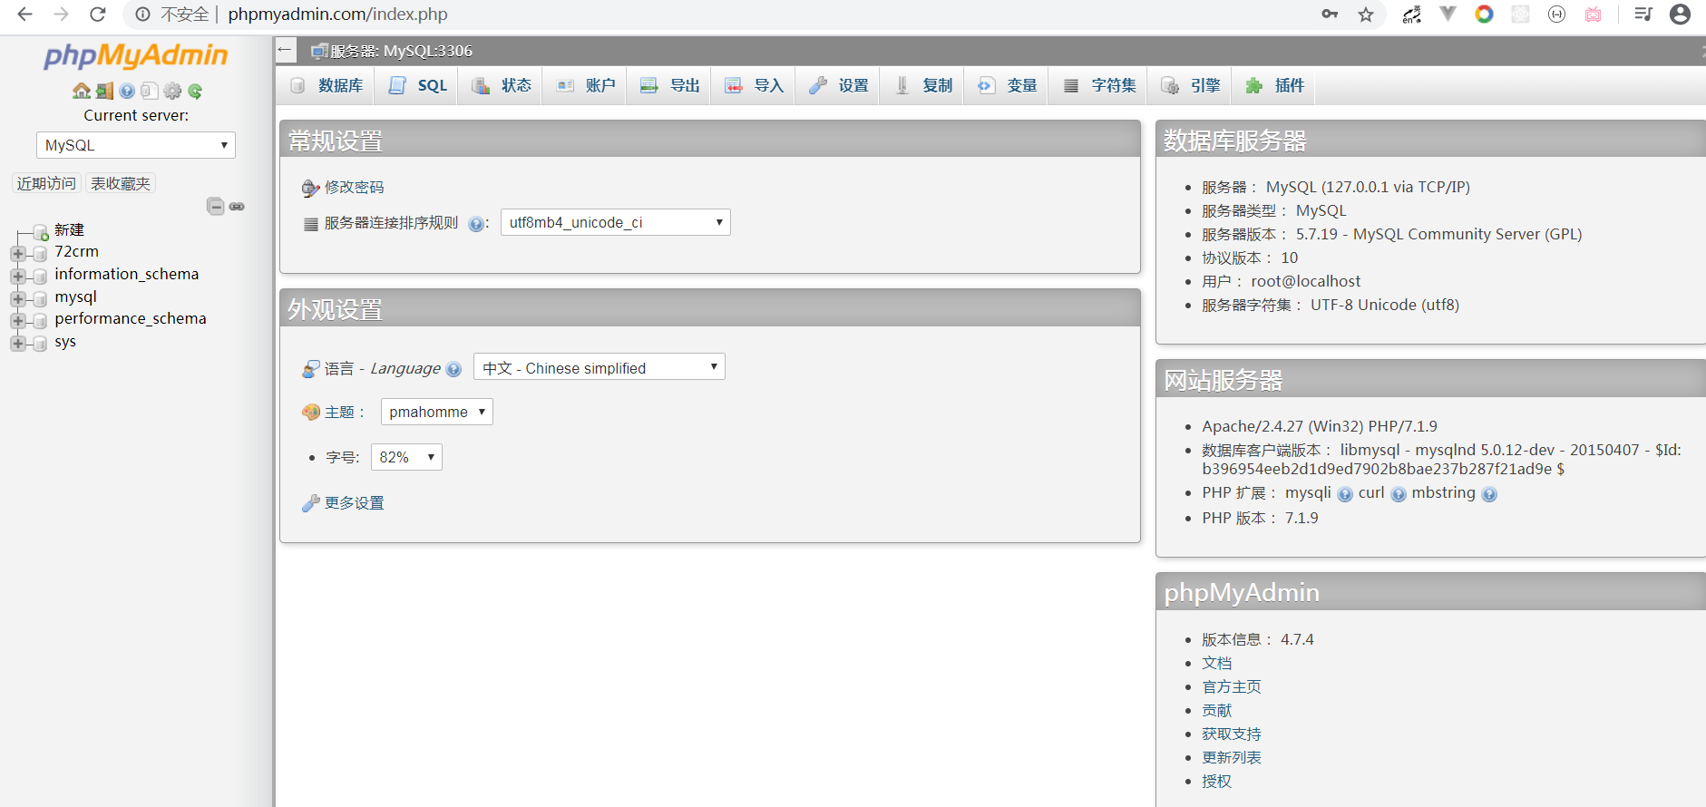Viewport: 1706px width, 807px height.
Task: Click the 主题 theme link
Action: [339, 412]
